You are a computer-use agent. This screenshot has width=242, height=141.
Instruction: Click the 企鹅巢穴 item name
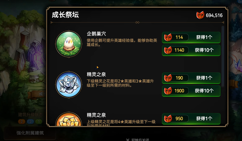[96, 34]
